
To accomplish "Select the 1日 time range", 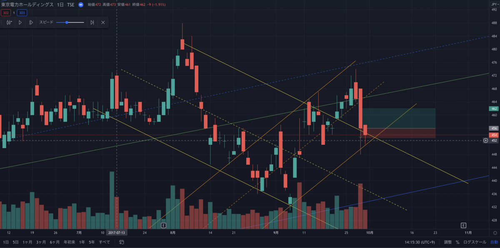I will pyautogui.click(x=6, y=242).
